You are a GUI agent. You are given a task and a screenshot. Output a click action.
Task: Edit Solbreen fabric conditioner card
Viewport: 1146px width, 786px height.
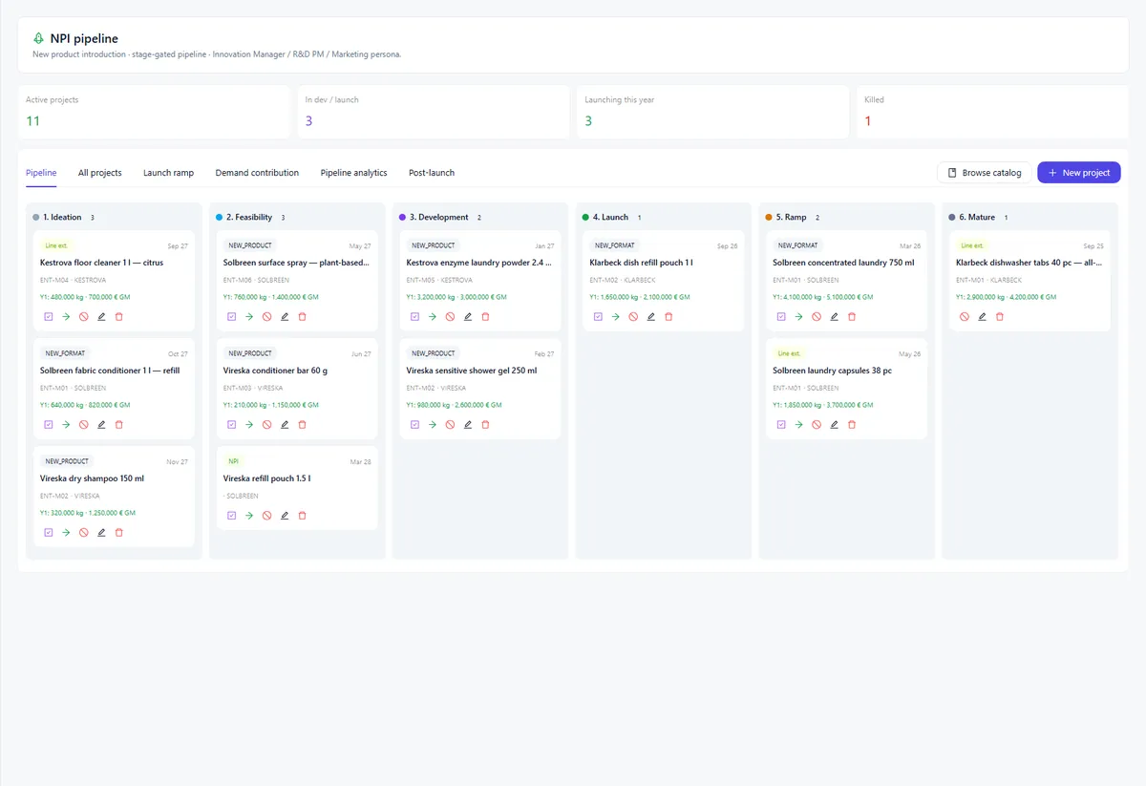pyautogui.click(x=101, y=424)
